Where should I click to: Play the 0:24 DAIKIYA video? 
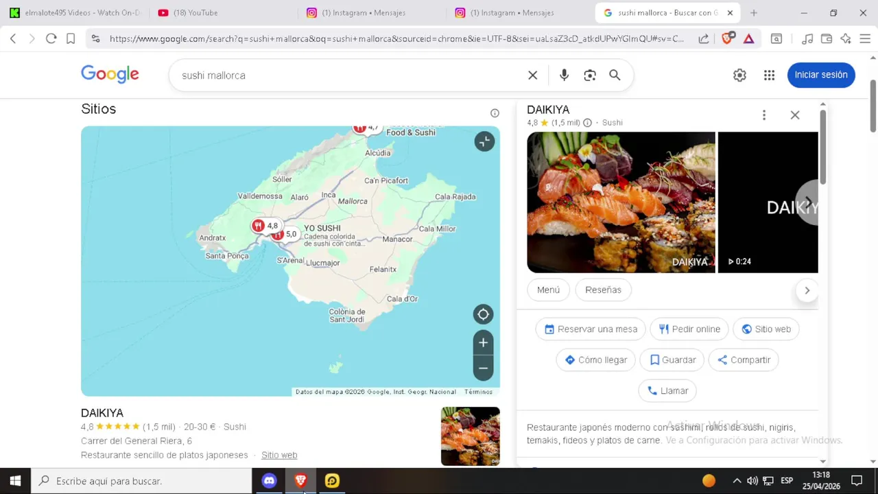[768, 202]
